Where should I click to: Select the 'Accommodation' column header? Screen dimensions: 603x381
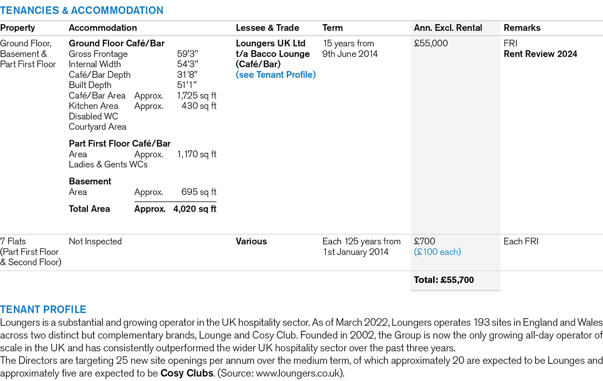103,28
